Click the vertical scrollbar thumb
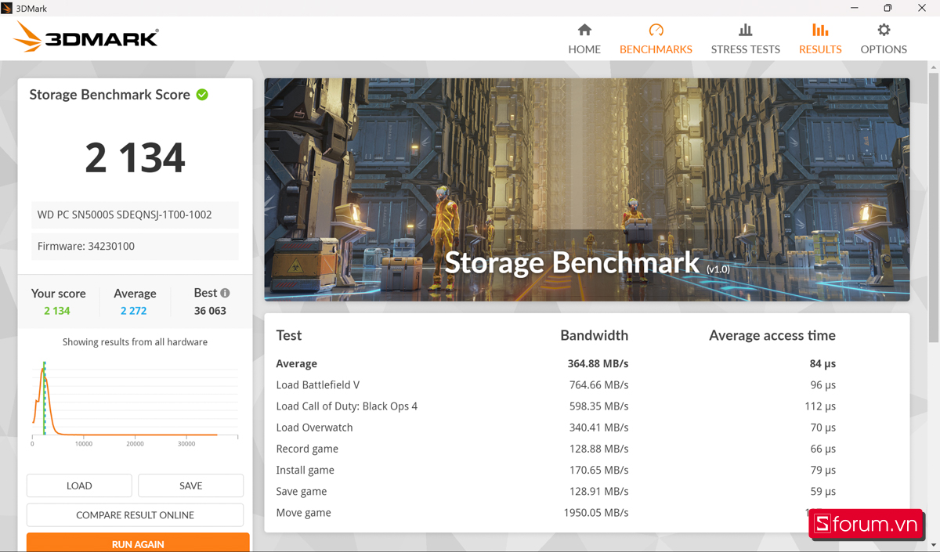 (x=934, y=207)
